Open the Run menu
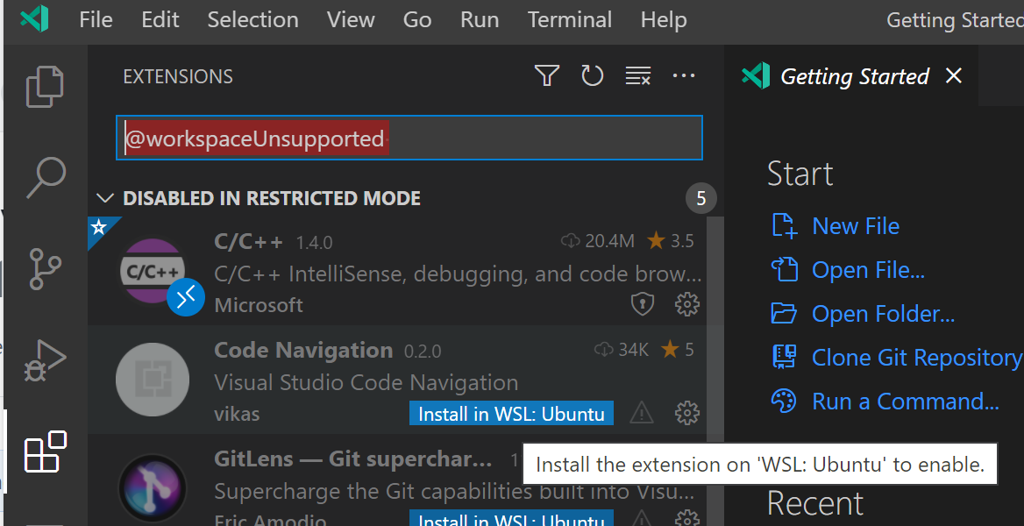 click(x=480, y=19)
